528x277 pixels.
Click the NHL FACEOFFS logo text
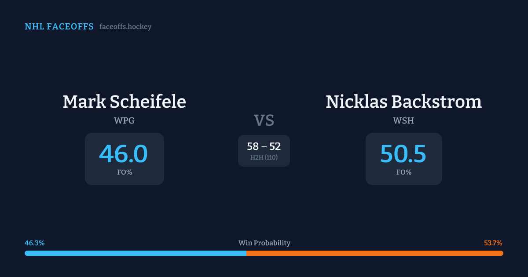point(59,27)
